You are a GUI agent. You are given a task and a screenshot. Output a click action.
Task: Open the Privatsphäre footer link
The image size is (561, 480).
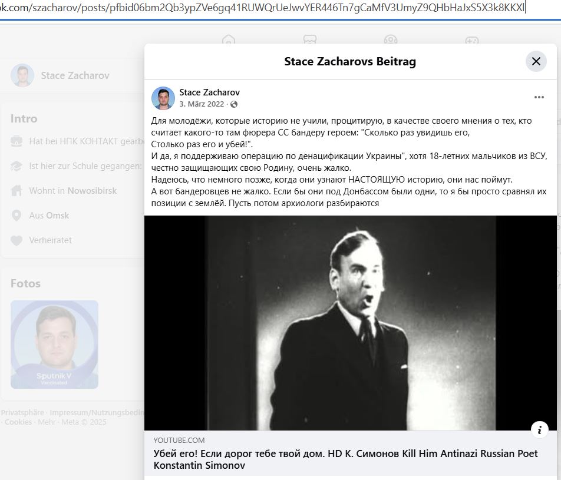point(22,413)
